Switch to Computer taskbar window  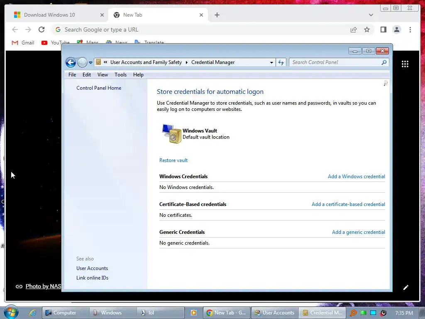pos(65,313)
